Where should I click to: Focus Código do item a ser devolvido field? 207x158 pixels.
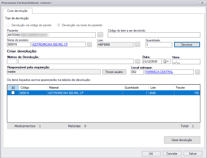[154, 35]
